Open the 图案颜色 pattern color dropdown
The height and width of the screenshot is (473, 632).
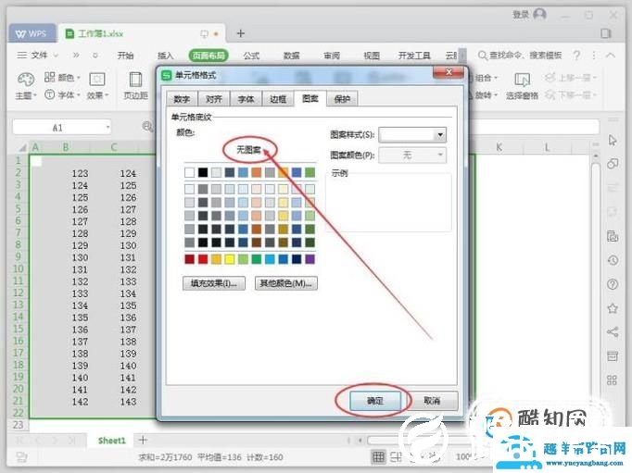440,155
